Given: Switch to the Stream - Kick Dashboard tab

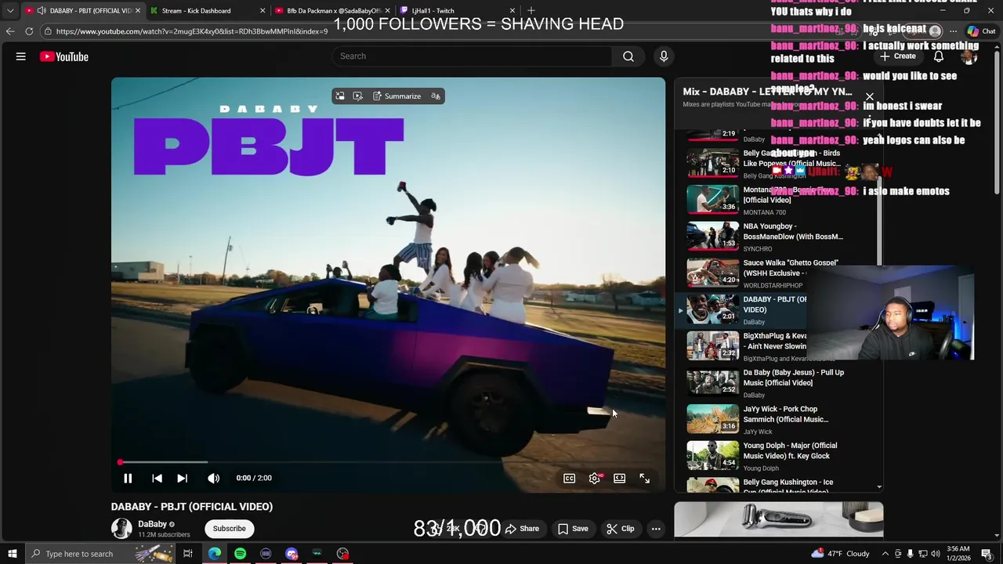Looking at the screenshot, I should coord(196,11).
